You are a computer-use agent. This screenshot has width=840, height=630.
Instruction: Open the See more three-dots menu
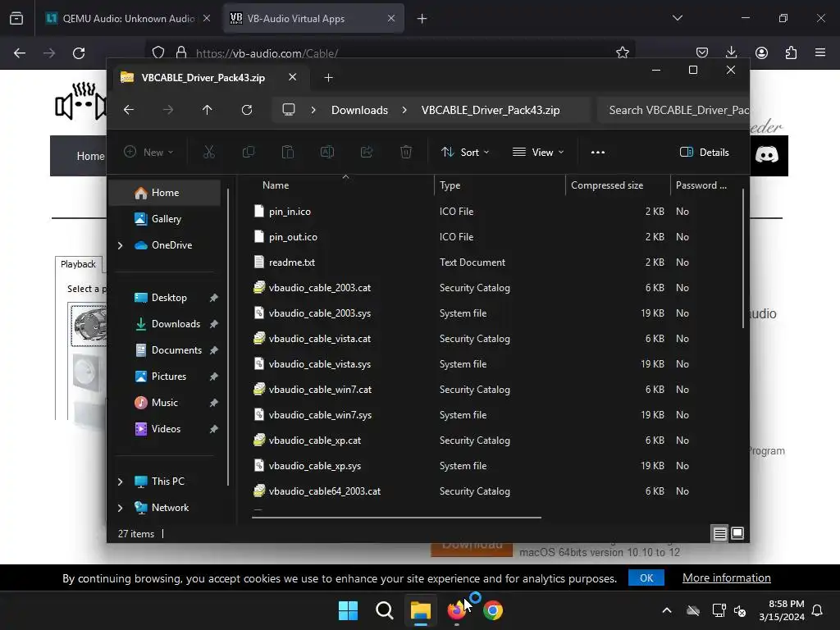pos(598,152)
